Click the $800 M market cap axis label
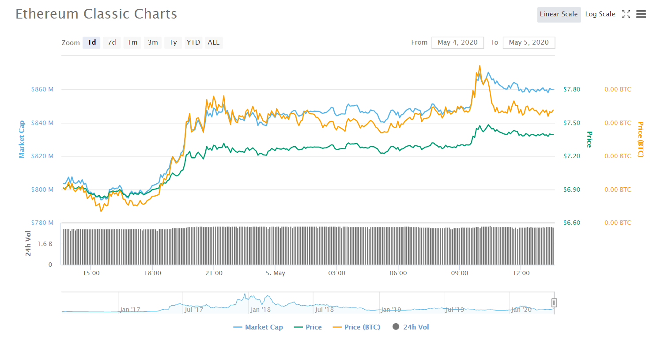Viewport: 657px width, 337px height. [42, 189]
